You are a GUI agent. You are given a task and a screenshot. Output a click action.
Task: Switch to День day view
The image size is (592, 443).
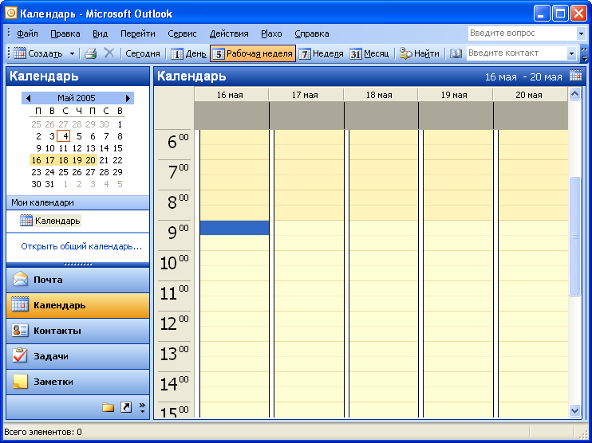(187, 53)
